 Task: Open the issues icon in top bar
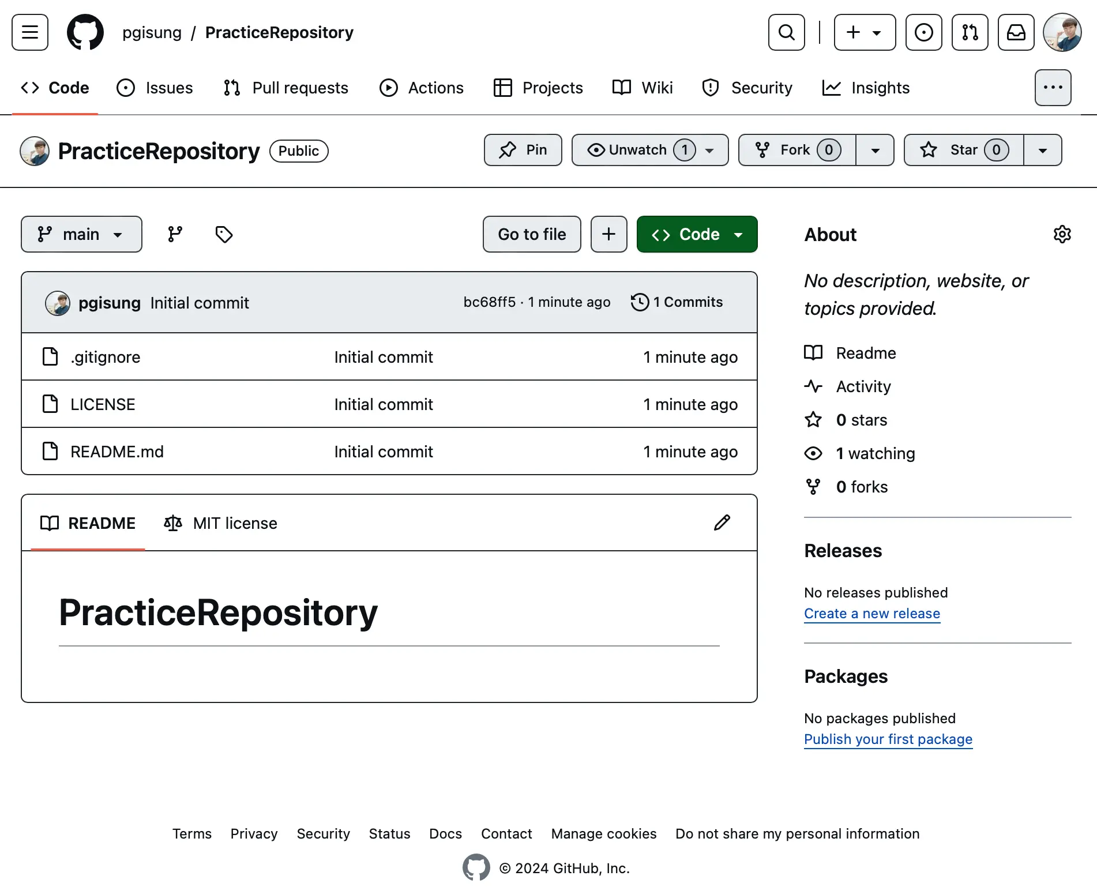click(x=924, y=32)
